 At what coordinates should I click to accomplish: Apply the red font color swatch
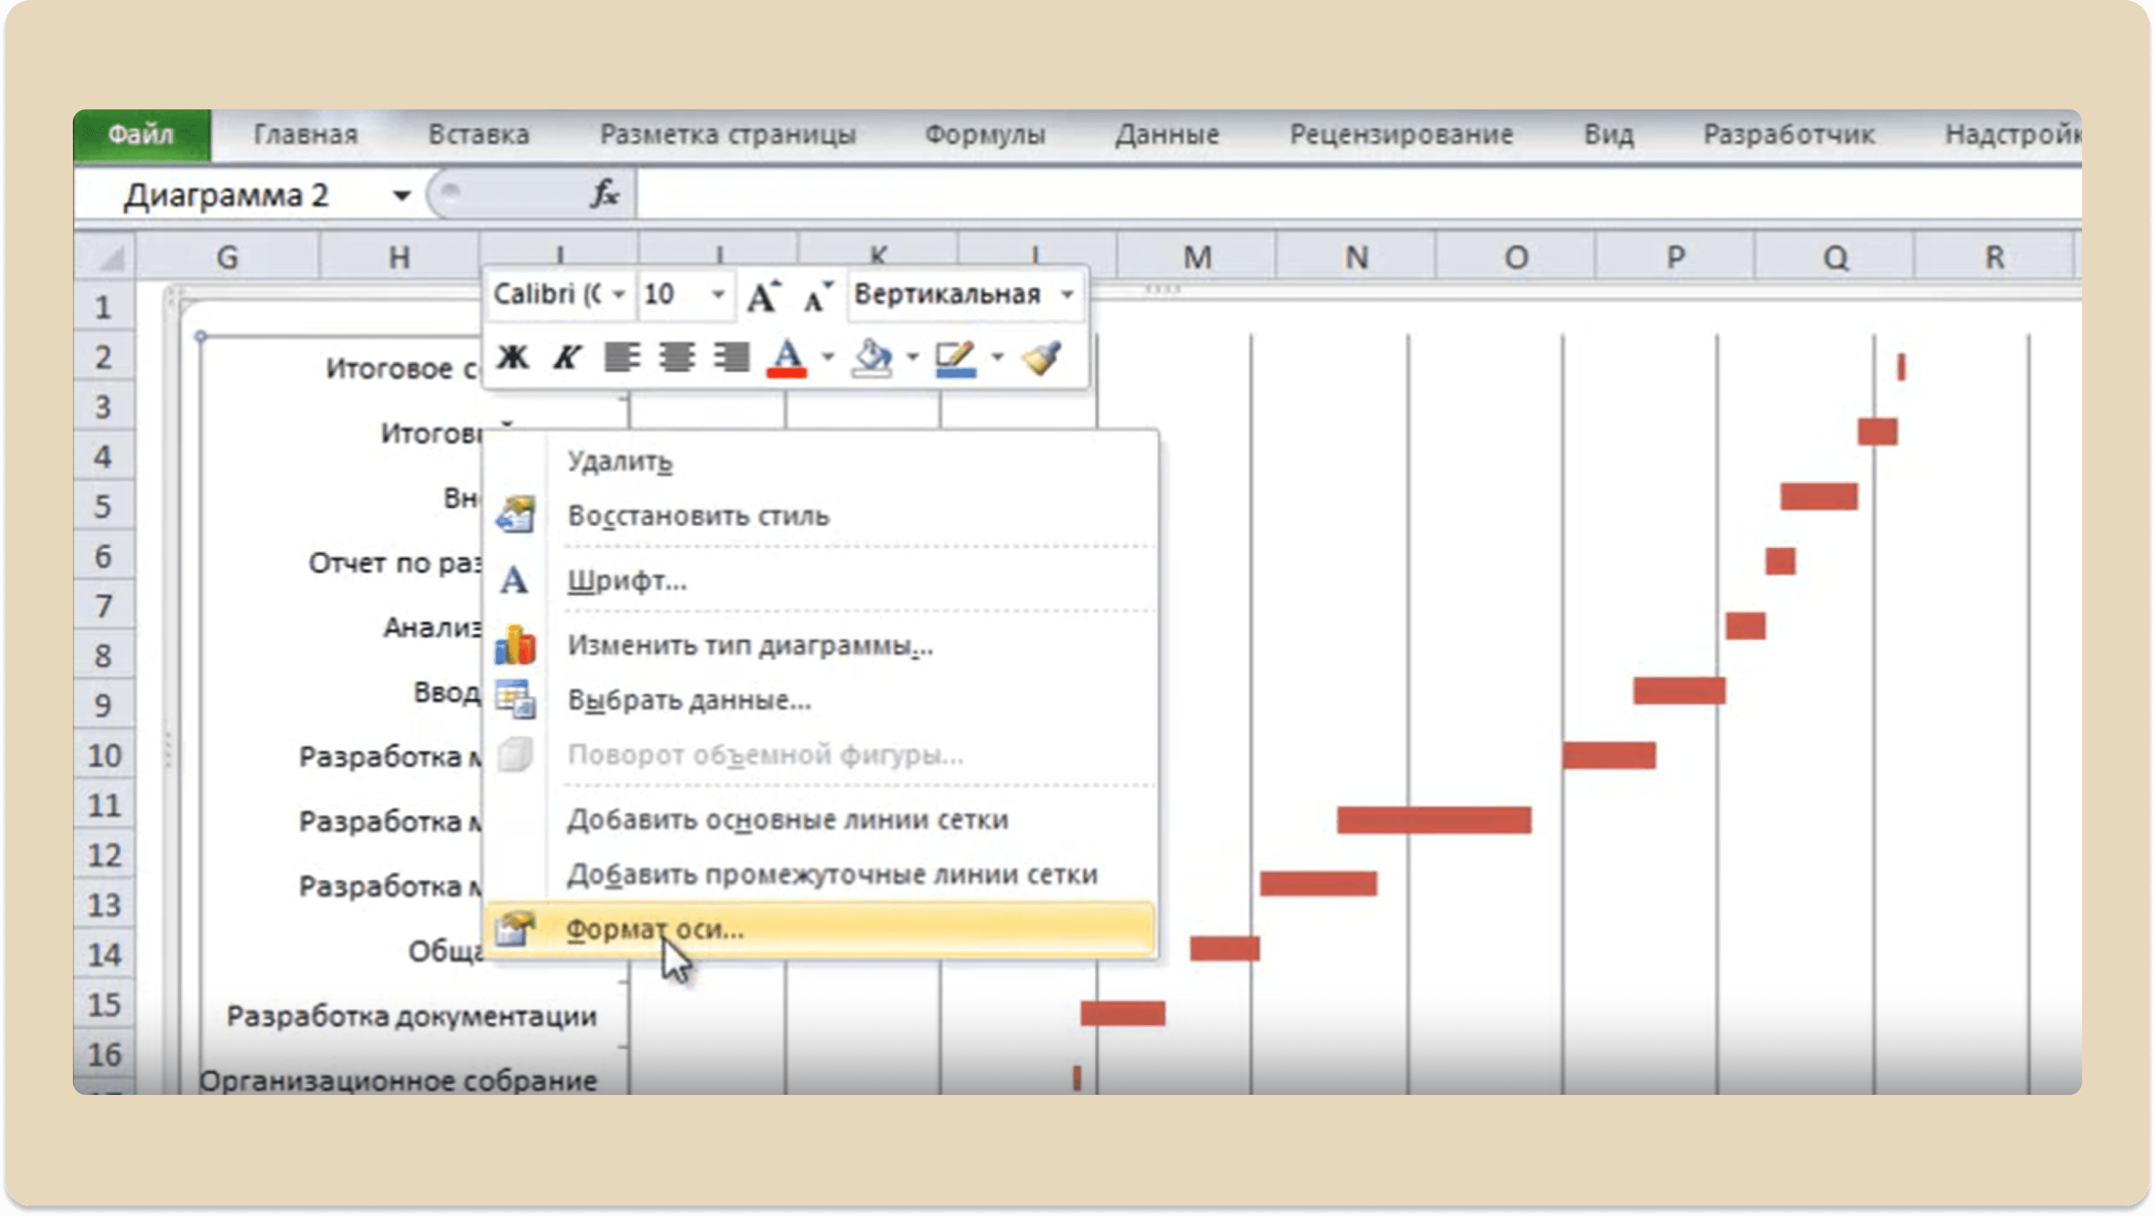point(786,358)
